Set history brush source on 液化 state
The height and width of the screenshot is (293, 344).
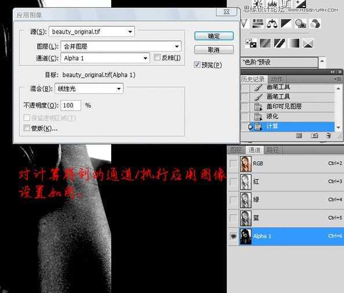pyautogui.click(x=246, y=117)
